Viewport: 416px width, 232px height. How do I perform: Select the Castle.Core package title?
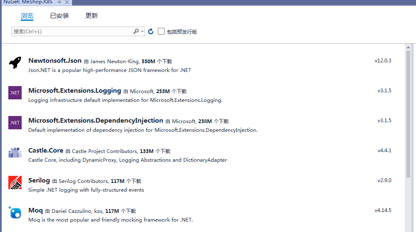coord(46,151)
